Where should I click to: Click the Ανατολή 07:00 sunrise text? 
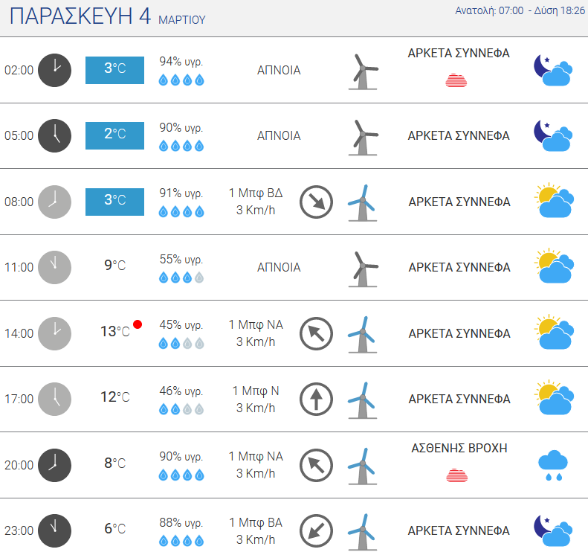click(489, 11)
